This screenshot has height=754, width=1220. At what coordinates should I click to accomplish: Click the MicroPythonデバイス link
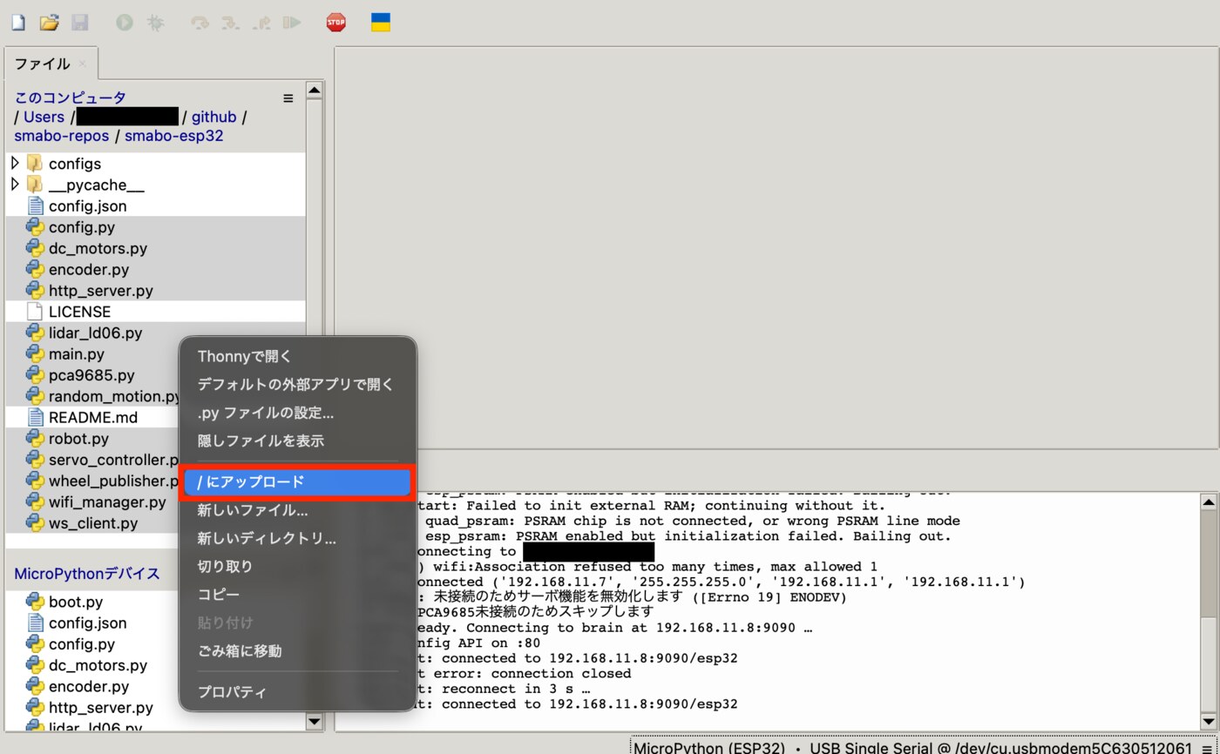87,574
